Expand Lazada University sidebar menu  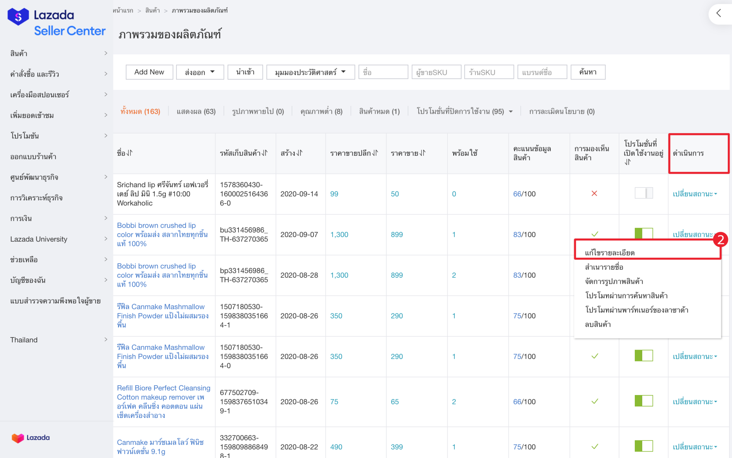click(58, 239)
